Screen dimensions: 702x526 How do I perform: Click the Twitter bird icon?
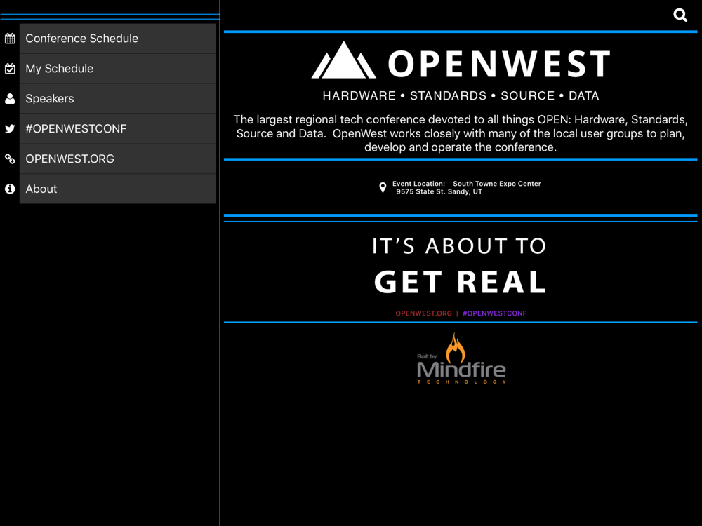10,129
